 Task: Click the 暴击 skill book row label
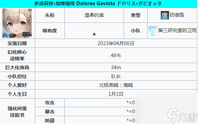(50, 112)
